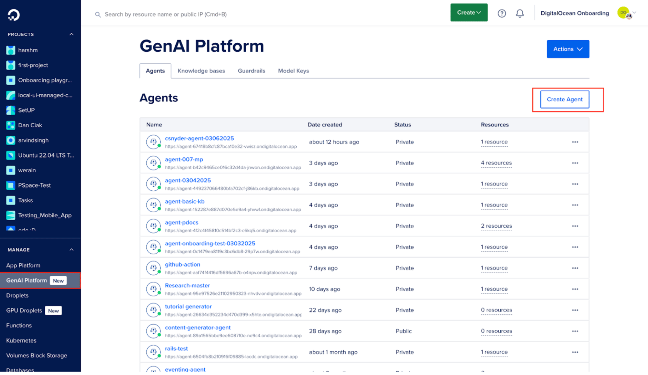Click the Create Agent button
648x375 pixels.
[x=565, y=99]
